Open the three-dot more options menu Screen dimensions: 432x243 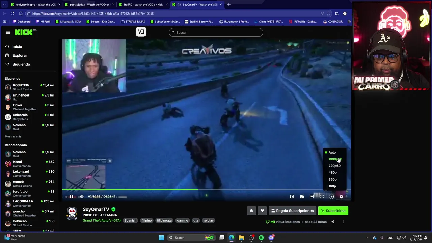click(344, 222)
